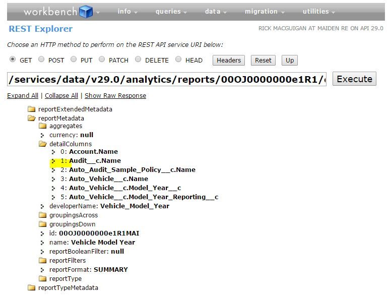Open the aggregates folder icon
This screenshot has height=296, width=391.
[43, 126]
